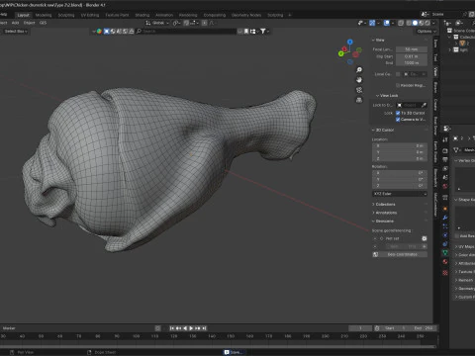Screen dimensions: 475x356
Task: Toggle the Add Rest Position checkbox
Action: [457, 236]
